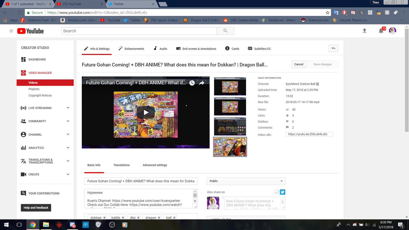
Task: Select the second video thumbnail option
Action: coord(230,106)
